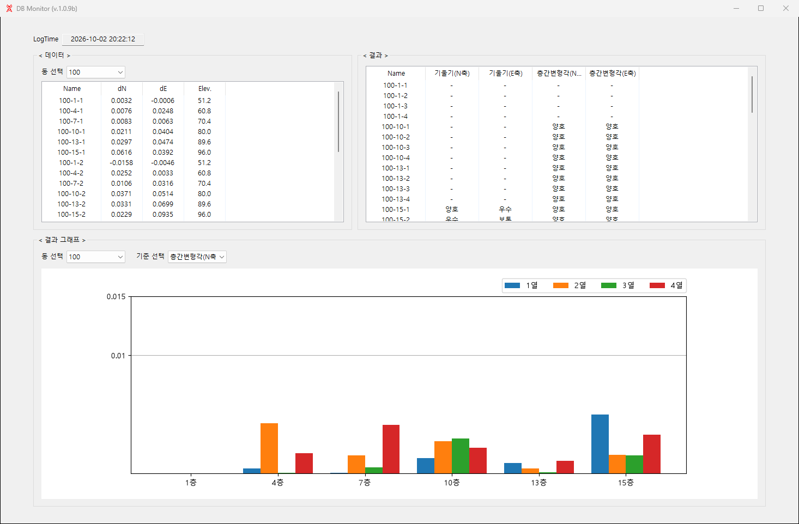This screenshot has width=799, height=524.
Task: Select 100-13-4 in the 결과 table
Action: (x=396, y=199)
